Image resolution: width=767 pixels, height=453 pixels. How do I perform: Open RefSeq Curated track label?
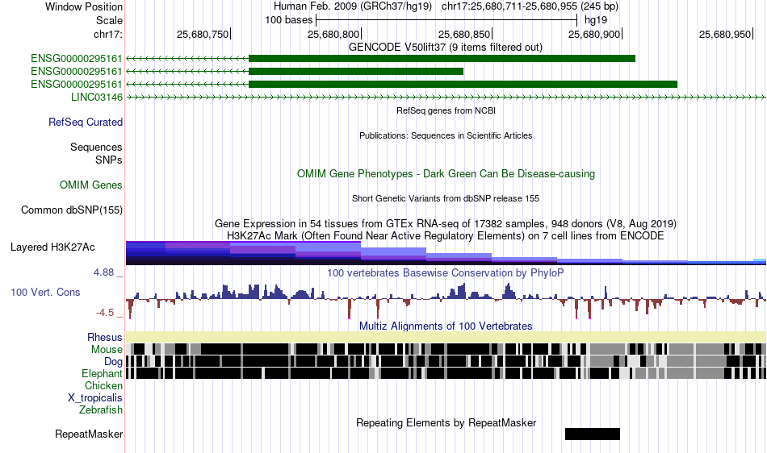coord(86,122)
